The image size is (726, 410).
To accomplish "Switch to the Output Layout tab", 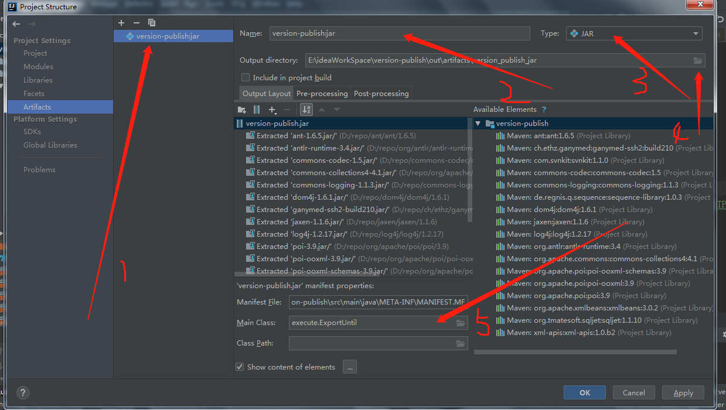I will coord(267,94).
